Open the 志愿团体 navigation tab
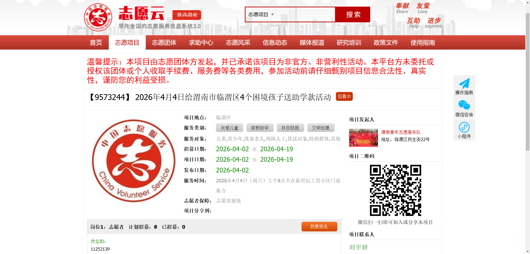 pyautogui.click(x=164, y=43)
